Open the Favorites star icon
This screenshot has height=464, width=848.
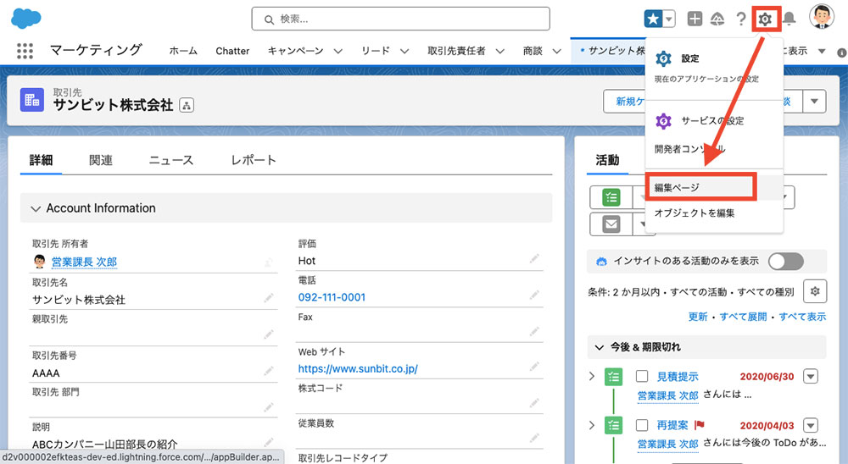(x=653, y=19)
